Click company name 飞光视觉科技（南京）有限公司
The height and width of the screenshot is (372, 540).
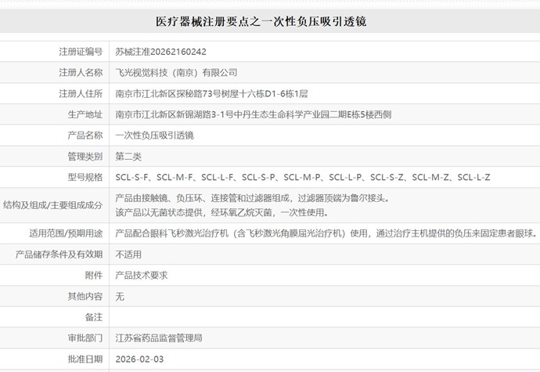pos(176,73)
